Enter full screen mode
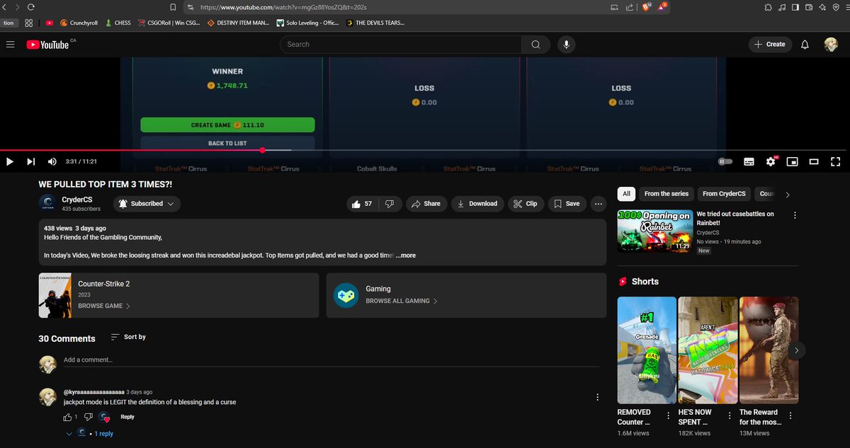 (x=835, y=161)
